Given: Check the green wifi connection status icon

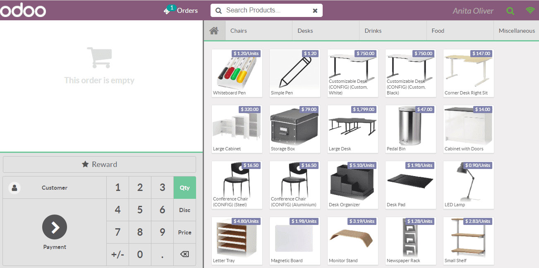Looking at the screenshot, I should (530, 11).
